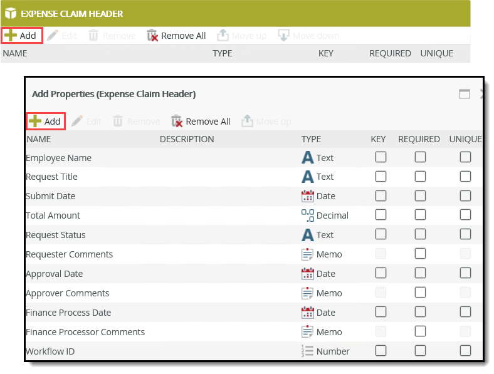Check Required for Request Title

pyautogui.click(x=420, y=176)
